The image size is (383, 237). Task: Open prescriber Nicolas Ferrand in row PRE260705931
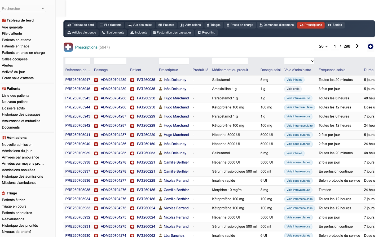(x=176, y=227)
